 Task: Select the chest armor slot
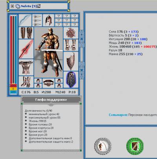coord(26,67)
